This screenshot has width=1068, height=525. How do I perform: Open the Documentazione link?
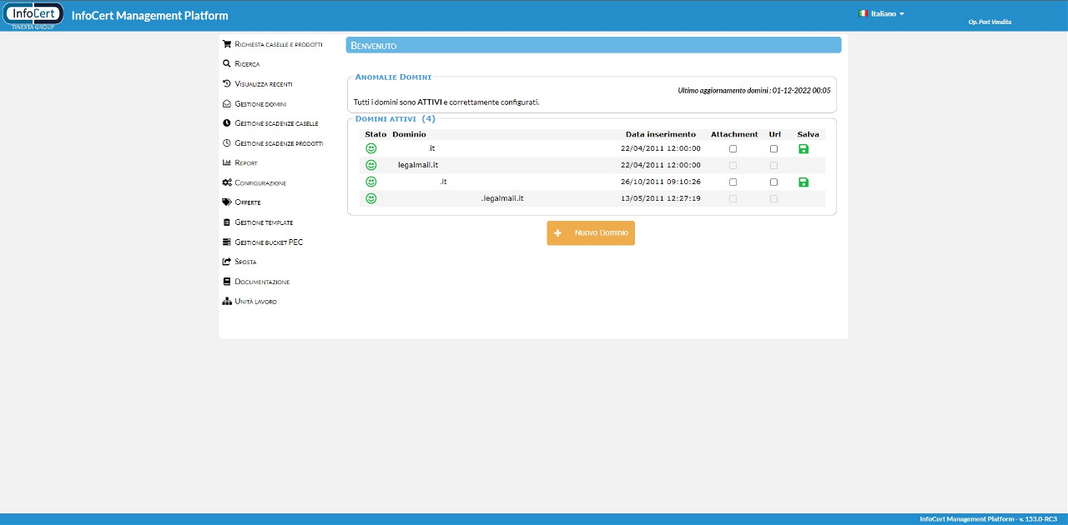[262, 282]
